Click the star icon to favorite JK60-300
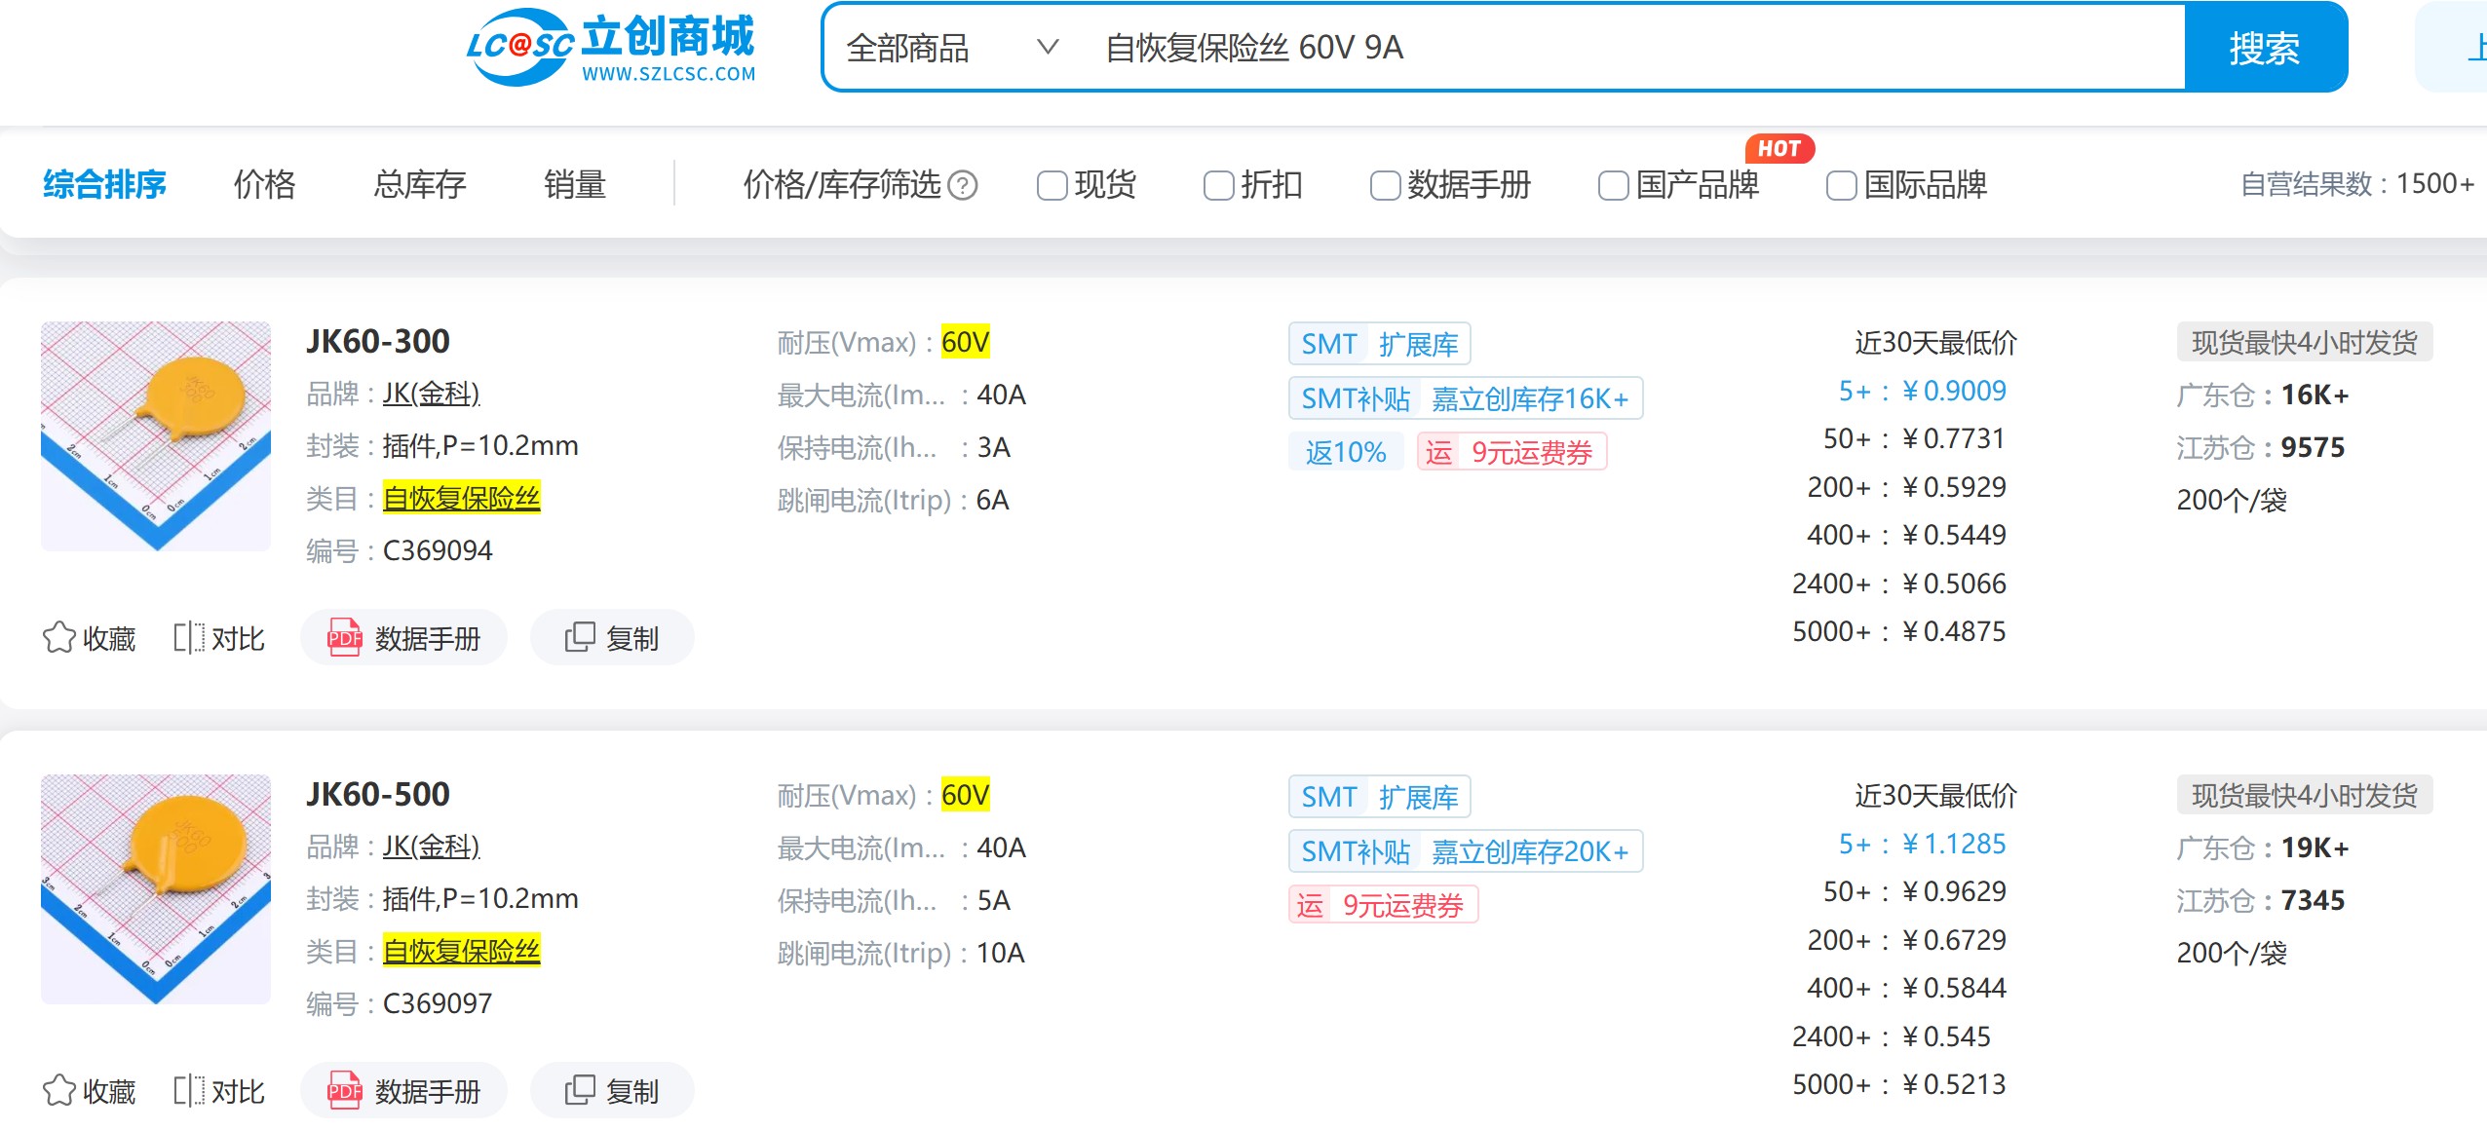Image resolution: width=2487 pixels, height=1130 pixels. [58, 638]
